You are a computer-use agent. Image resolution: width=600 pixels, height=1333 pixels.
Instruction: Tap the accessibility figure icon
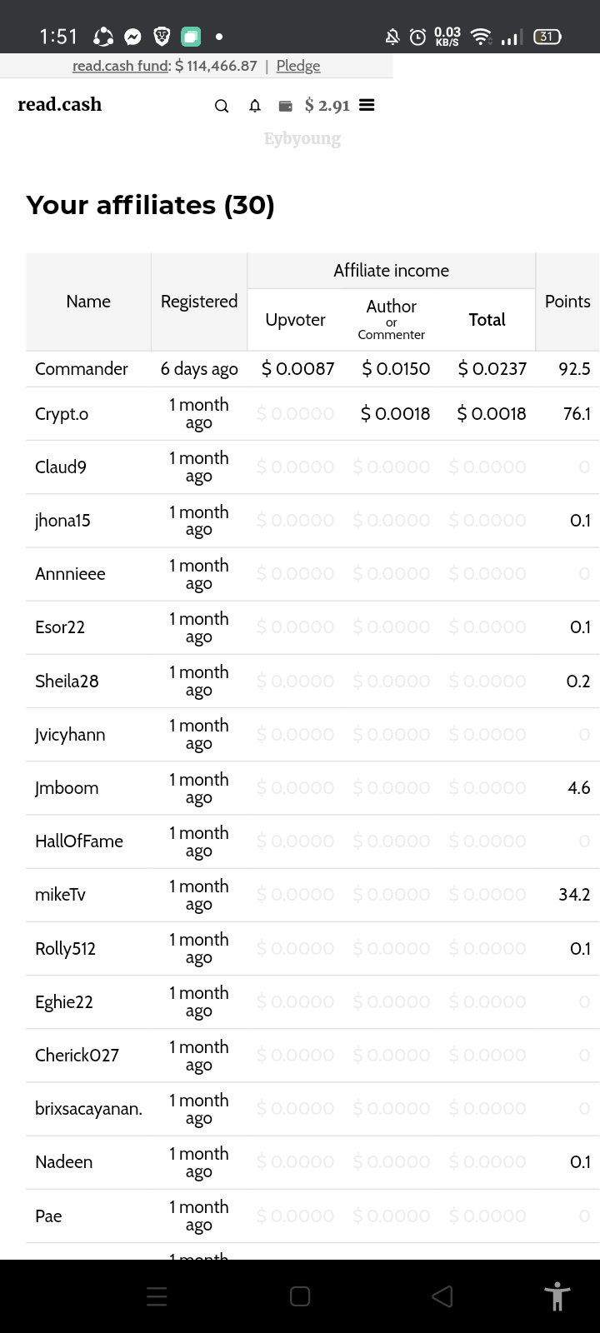click(557, 1296)
